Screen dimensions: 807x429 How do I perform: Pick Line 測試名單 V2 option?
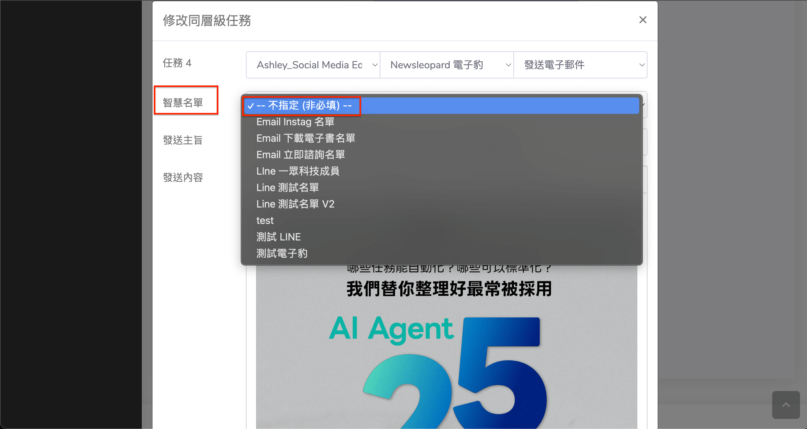[295, 204]
